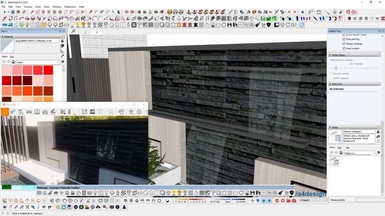The height and width of the screenshot is (216, 385).
Task: Toggle the Style and Fog checkbox
Action: point(343,39)
